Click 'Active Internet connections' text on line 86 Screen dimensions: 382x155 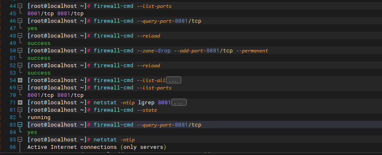[72, 147]
